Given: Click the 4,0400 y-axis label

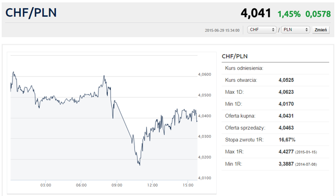Looking at the screenshot, I should (x=204, y=116).
